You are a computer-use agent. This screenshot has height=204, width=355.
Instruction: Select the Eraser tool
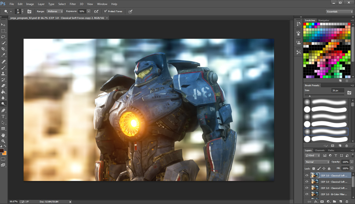tap(3, 86)
